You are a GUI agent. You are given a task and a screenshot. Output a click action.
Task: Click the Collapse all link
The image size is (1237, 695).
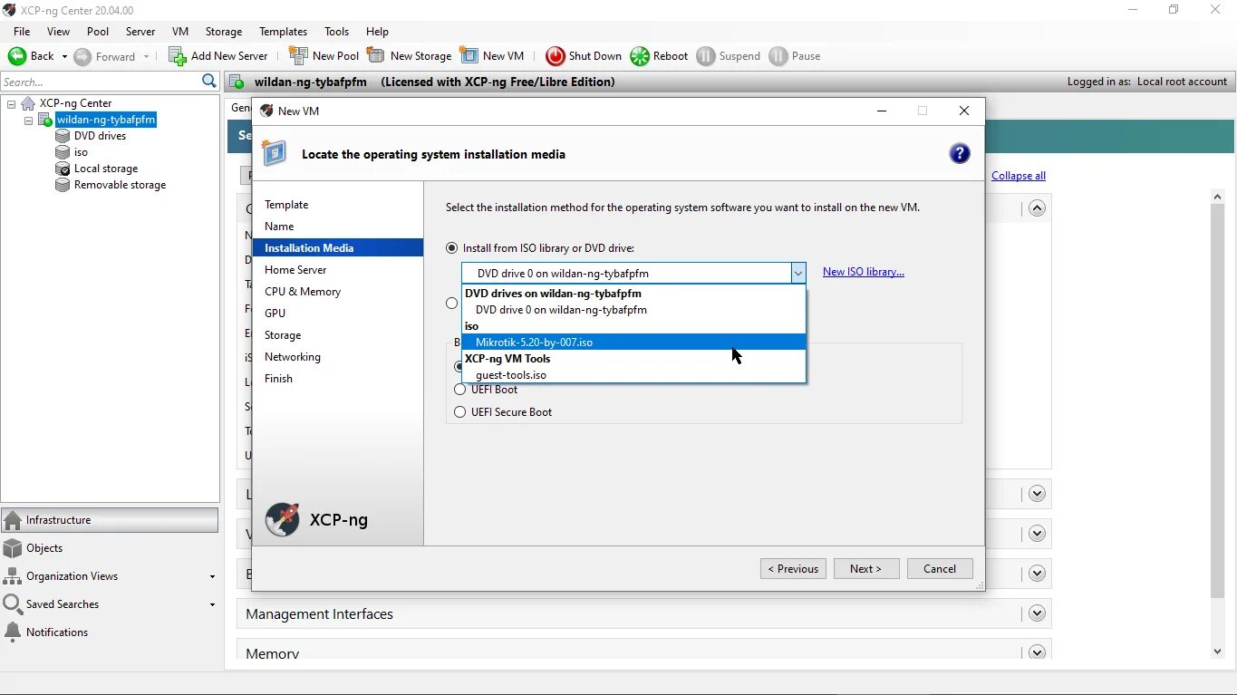(1019, 176)
